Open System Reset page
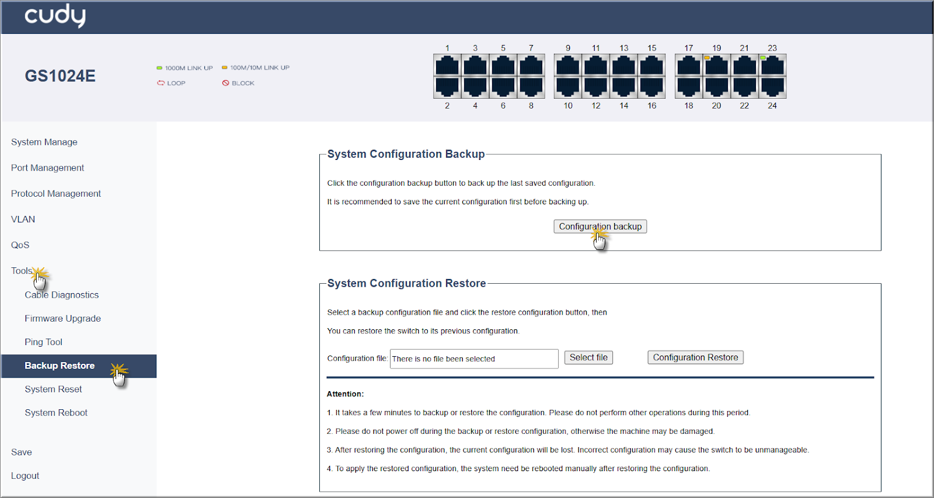 coord(54,389)
